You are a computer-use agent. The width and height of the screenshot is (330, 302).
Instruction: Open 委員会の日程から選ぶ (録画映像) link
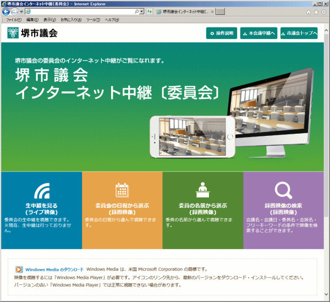[x=122, y=209]
